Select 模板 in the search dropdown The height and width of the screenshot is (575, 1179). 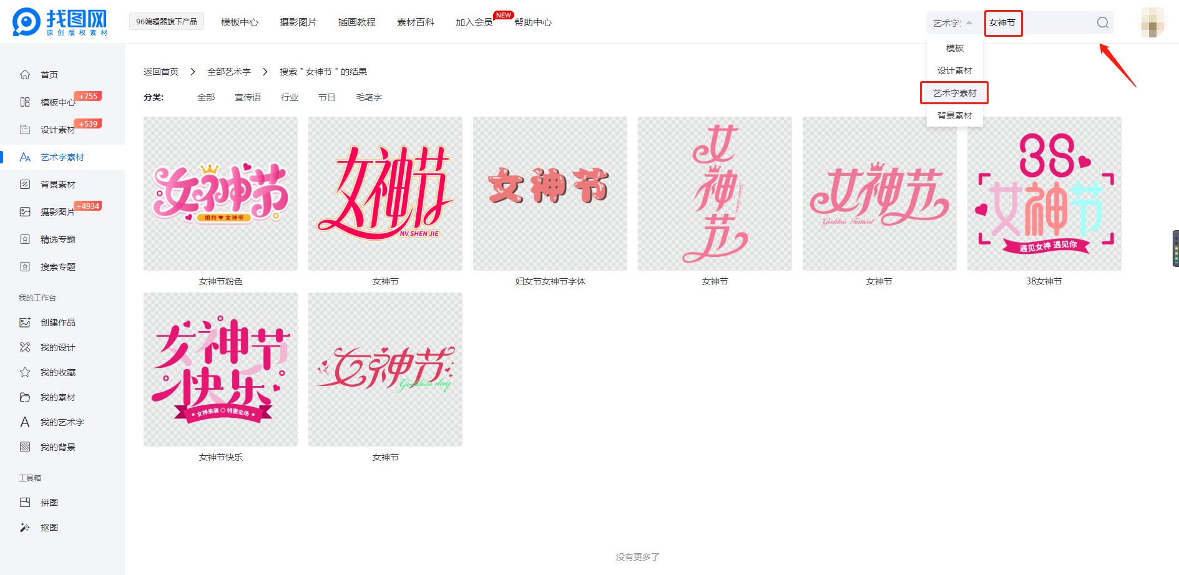click(955, 48)
